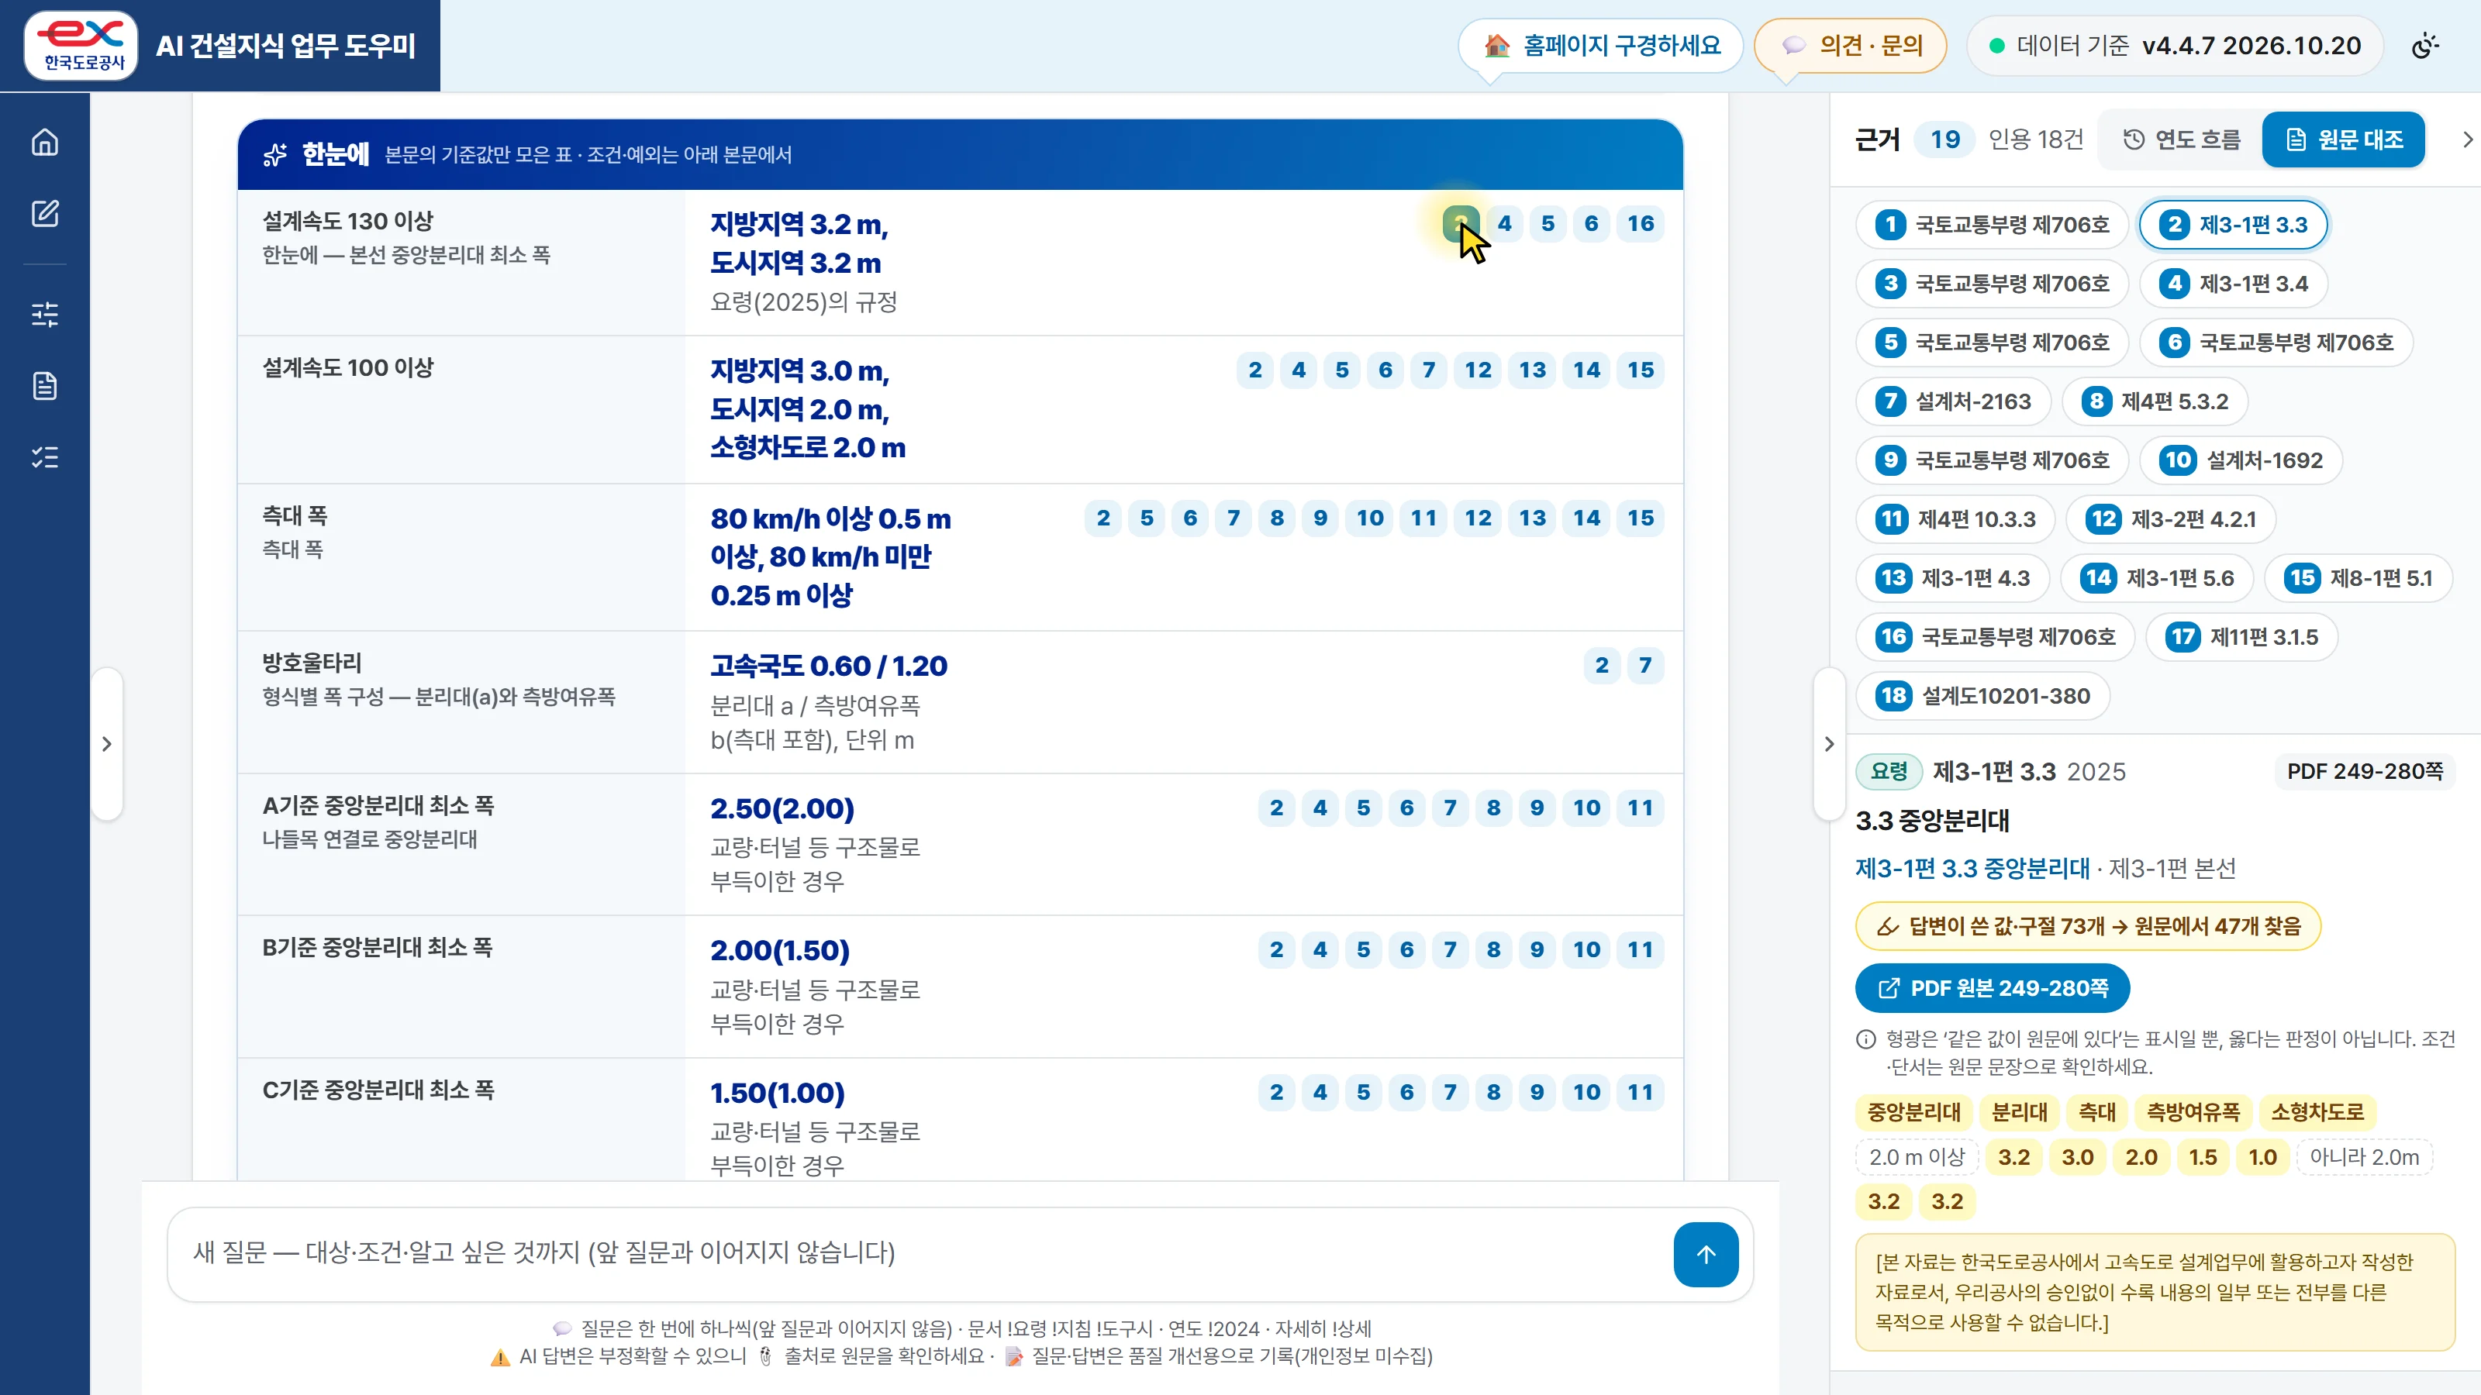
Task: Click citation 10 in A기준 중앙분리대 row
Action: coord(1586,808)
